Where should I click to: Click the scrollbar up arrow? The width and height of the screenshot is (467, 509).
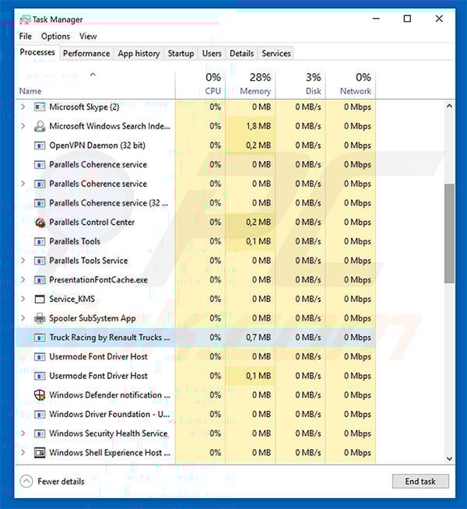(x=449, y=106)
